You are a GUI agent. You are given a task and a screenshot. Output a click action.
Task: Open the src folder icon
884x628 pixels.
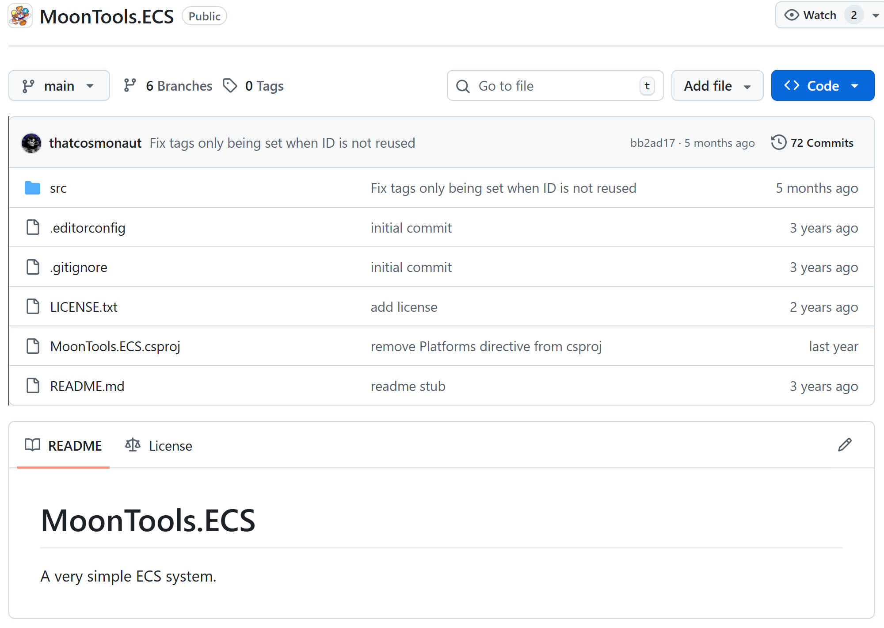pyautogui.click(x=32, y=188)
